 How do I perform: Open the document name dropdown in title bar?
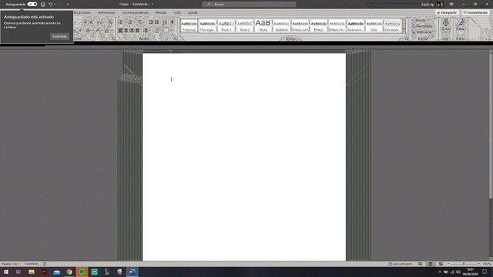(153, 4)
